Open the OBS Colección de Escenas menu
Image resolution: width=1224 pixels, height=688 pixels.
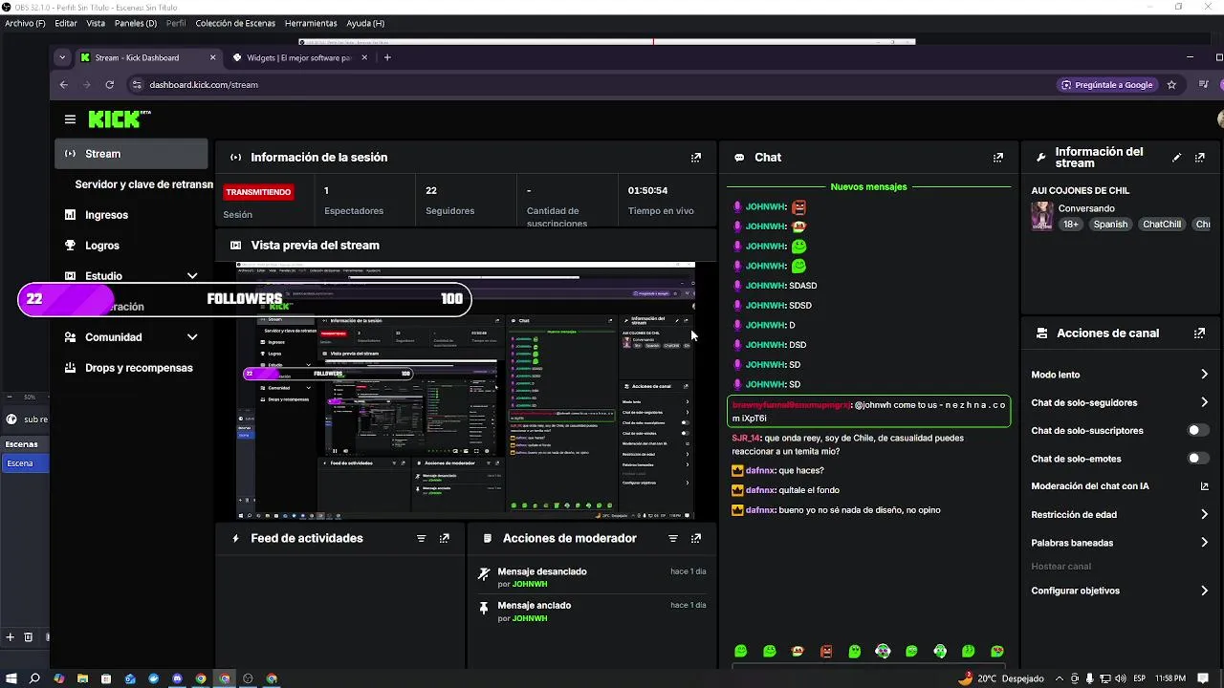click(x=235, y=23)
